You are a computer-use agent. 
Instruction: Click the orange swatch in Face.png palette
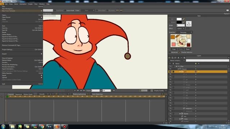coord(173,37)
